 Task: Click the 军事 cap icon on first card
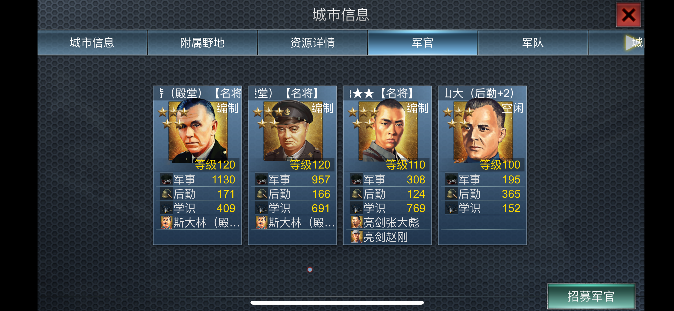tap(166, 179)
